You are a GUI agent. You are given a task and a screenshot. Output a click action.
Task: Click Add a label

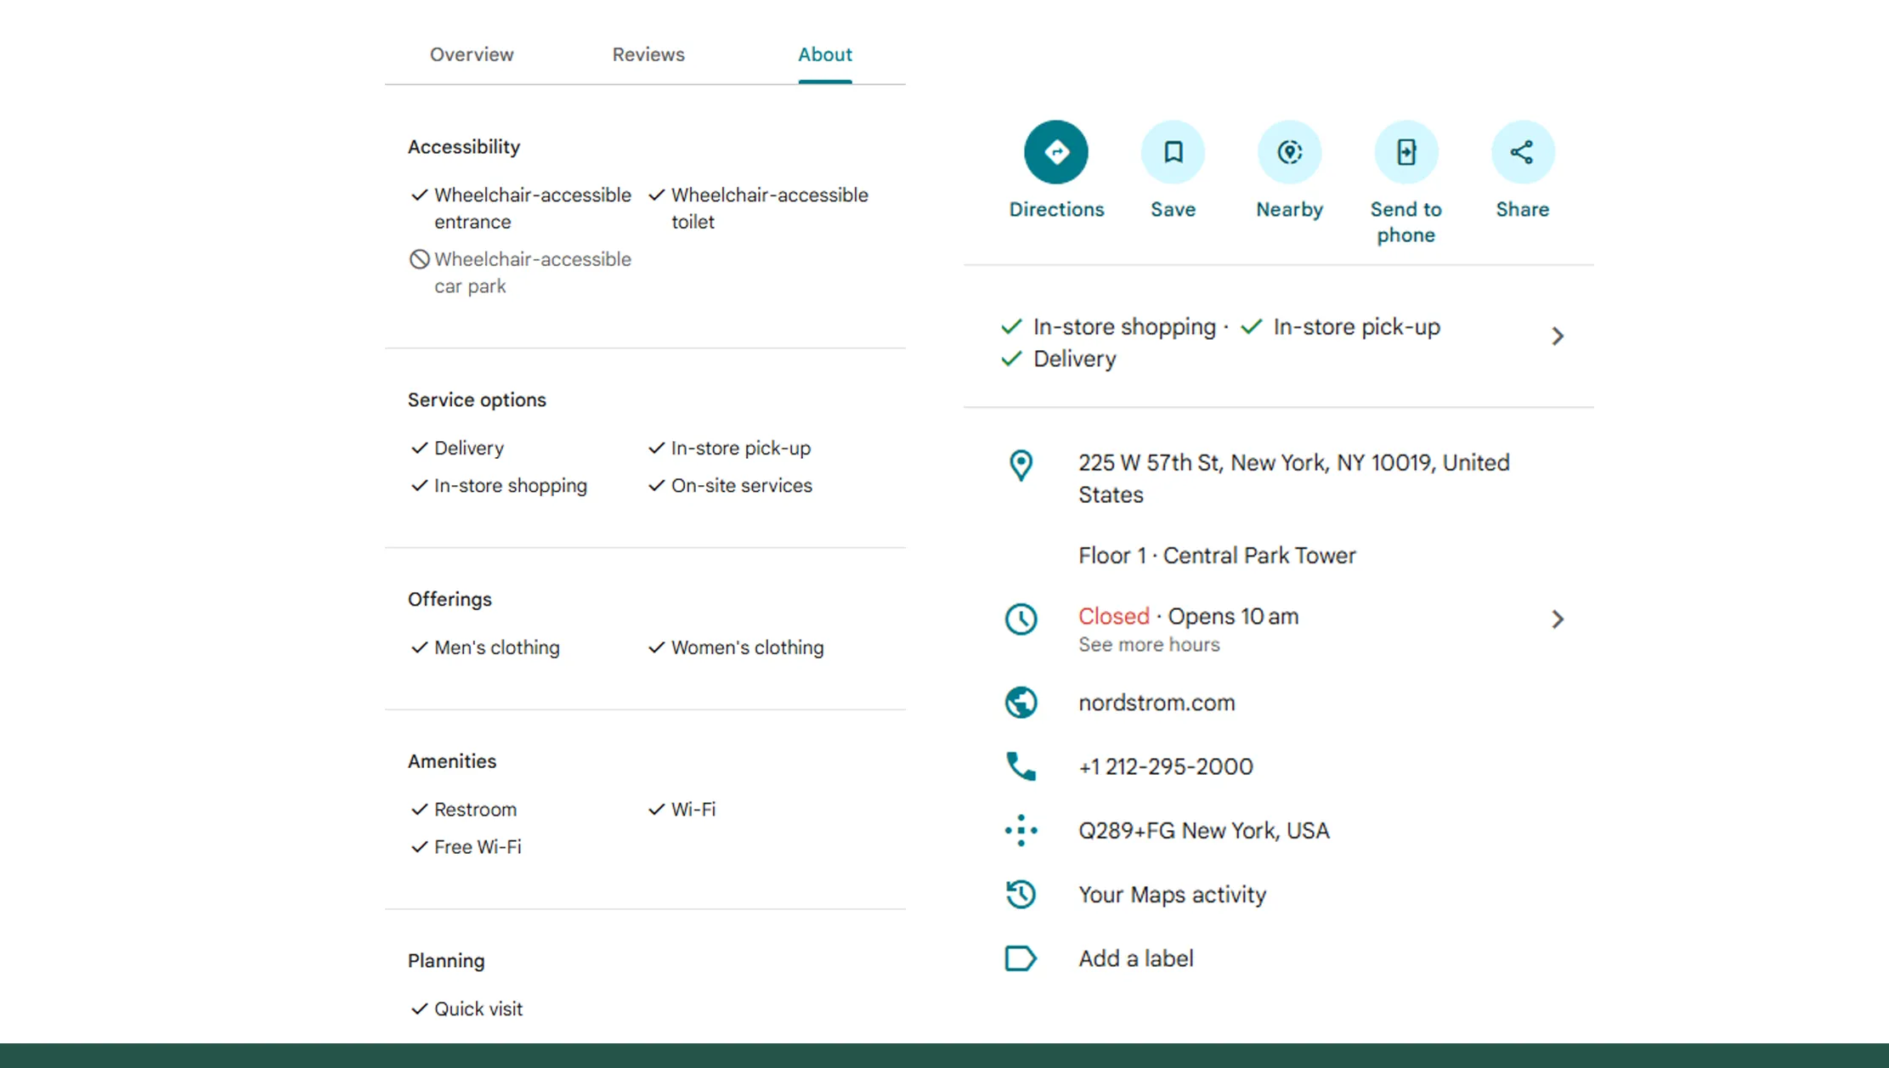tap(1135, 958)
